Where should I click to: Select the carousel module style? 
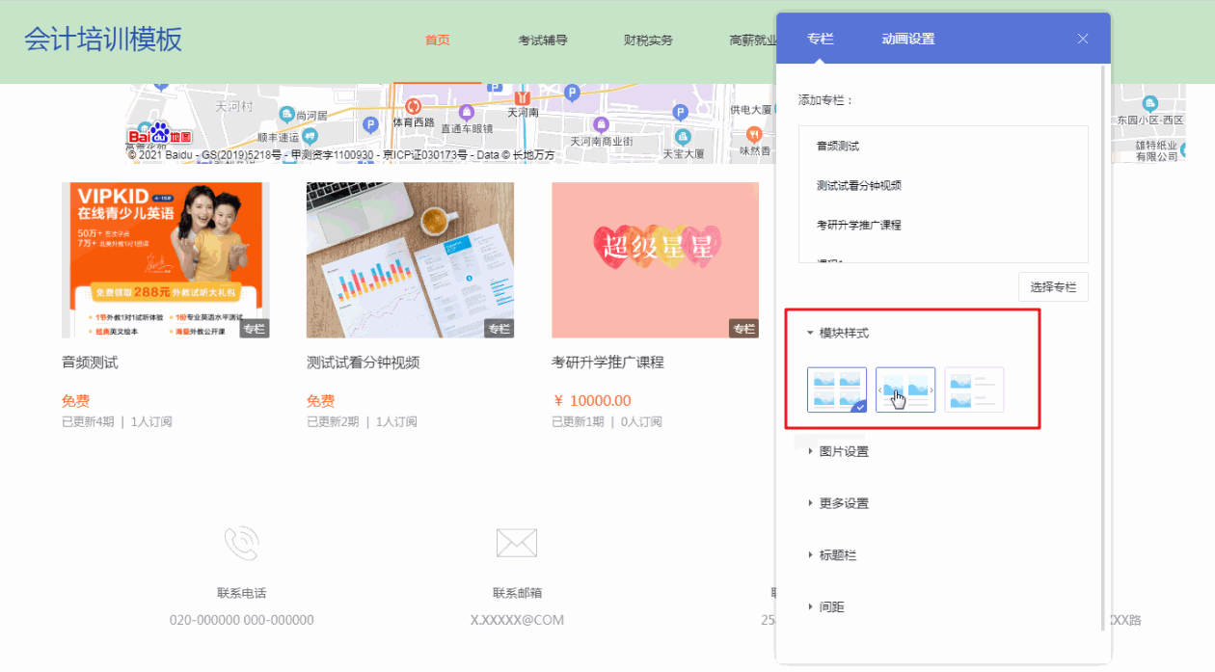point(905,390)
